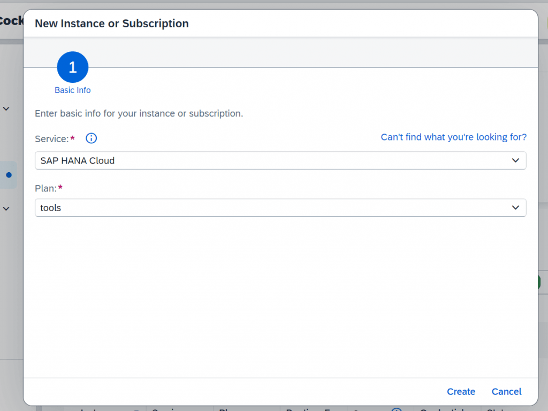The image size is (548, 411).
Task: Select step 1 Basic Info circle
Action: [x=73, y=67]
